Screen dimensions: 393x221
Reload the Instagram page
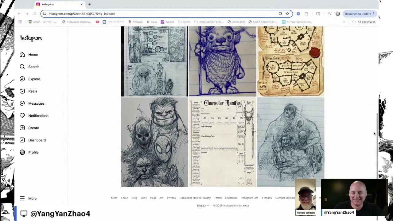35,14
